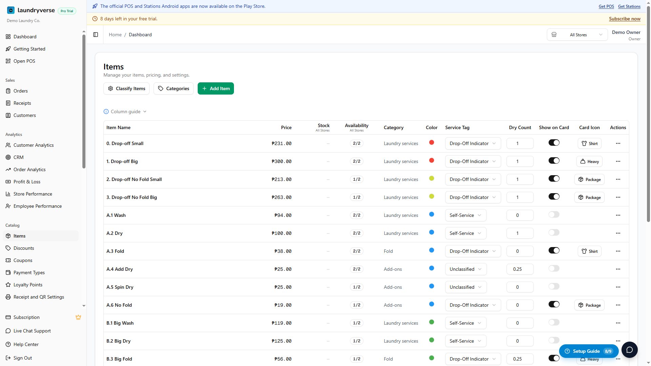
Task: Toggle the sidebar collapse icon
Action: [96, 35]
